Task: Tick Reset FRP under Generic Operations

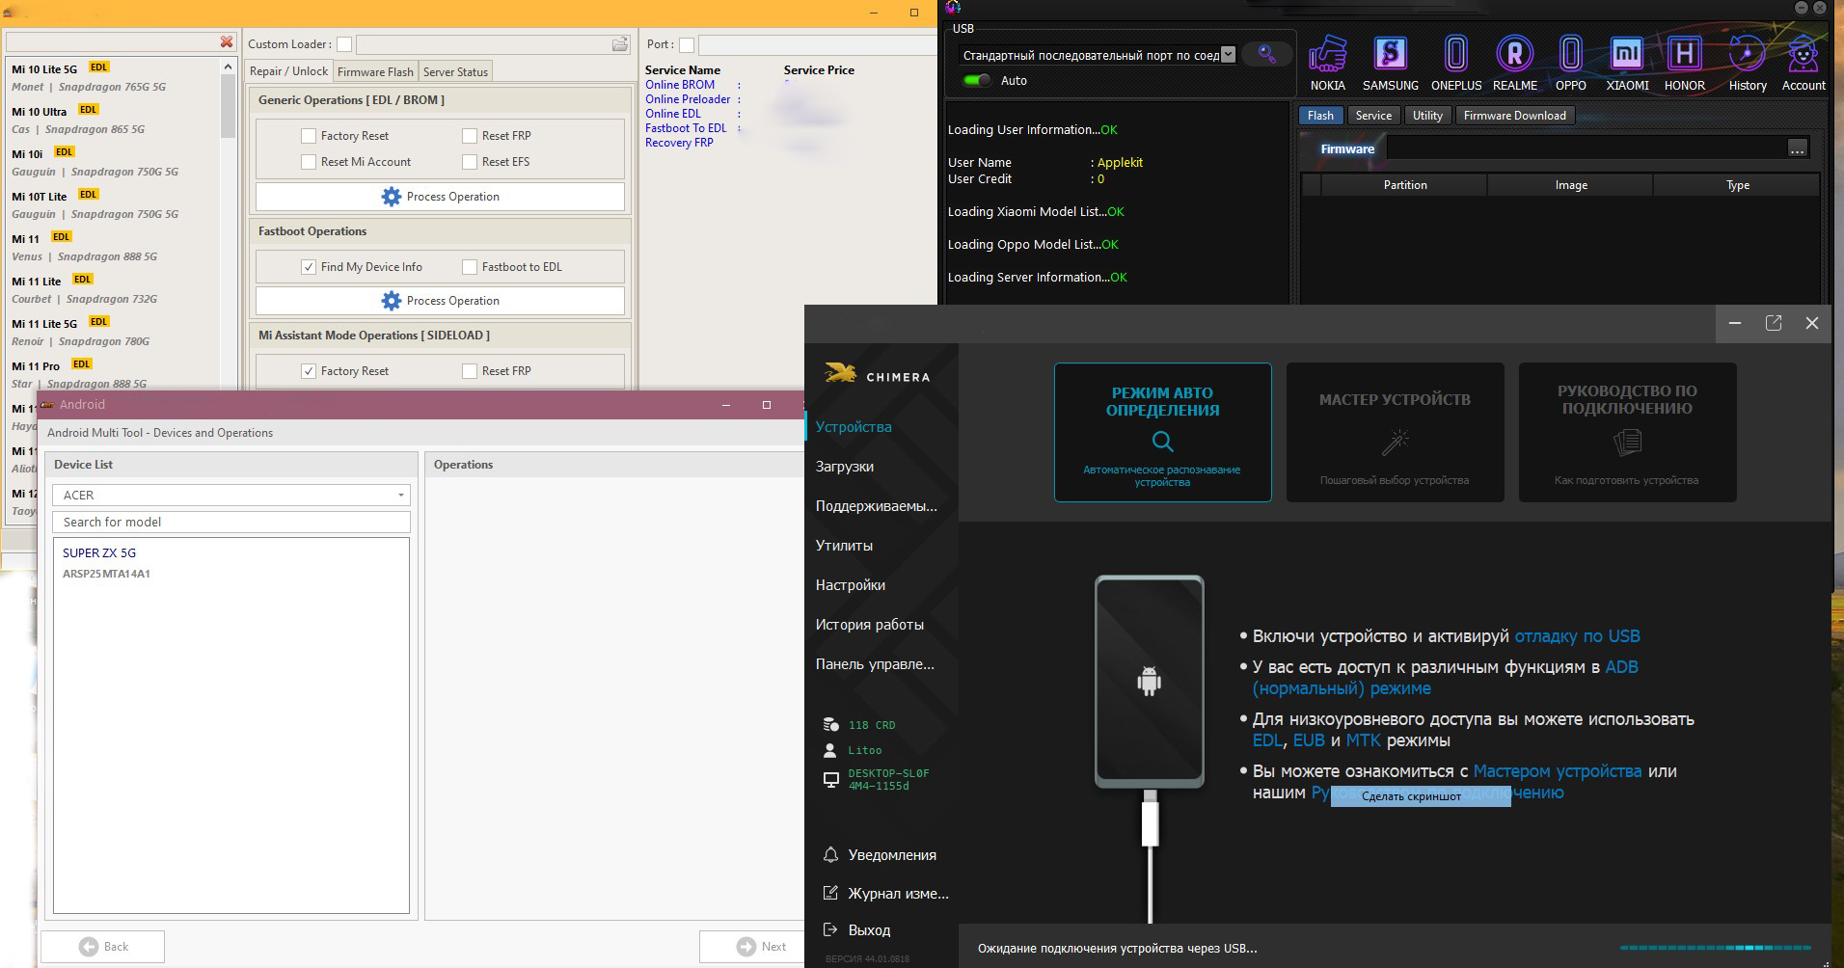Action: [x=470, y=136]
